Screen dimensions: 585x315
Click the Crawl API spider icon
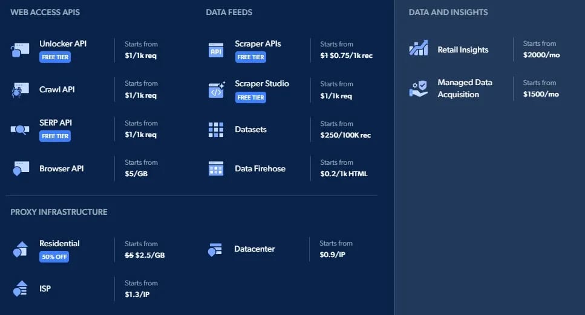pos(20,90)
